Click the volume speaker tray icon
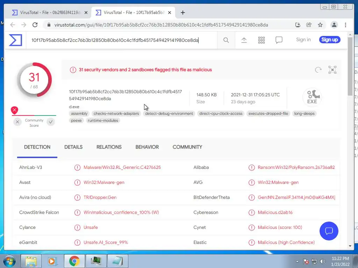Image resolution: width=358 pixels, height=268 pixels. 323,261
